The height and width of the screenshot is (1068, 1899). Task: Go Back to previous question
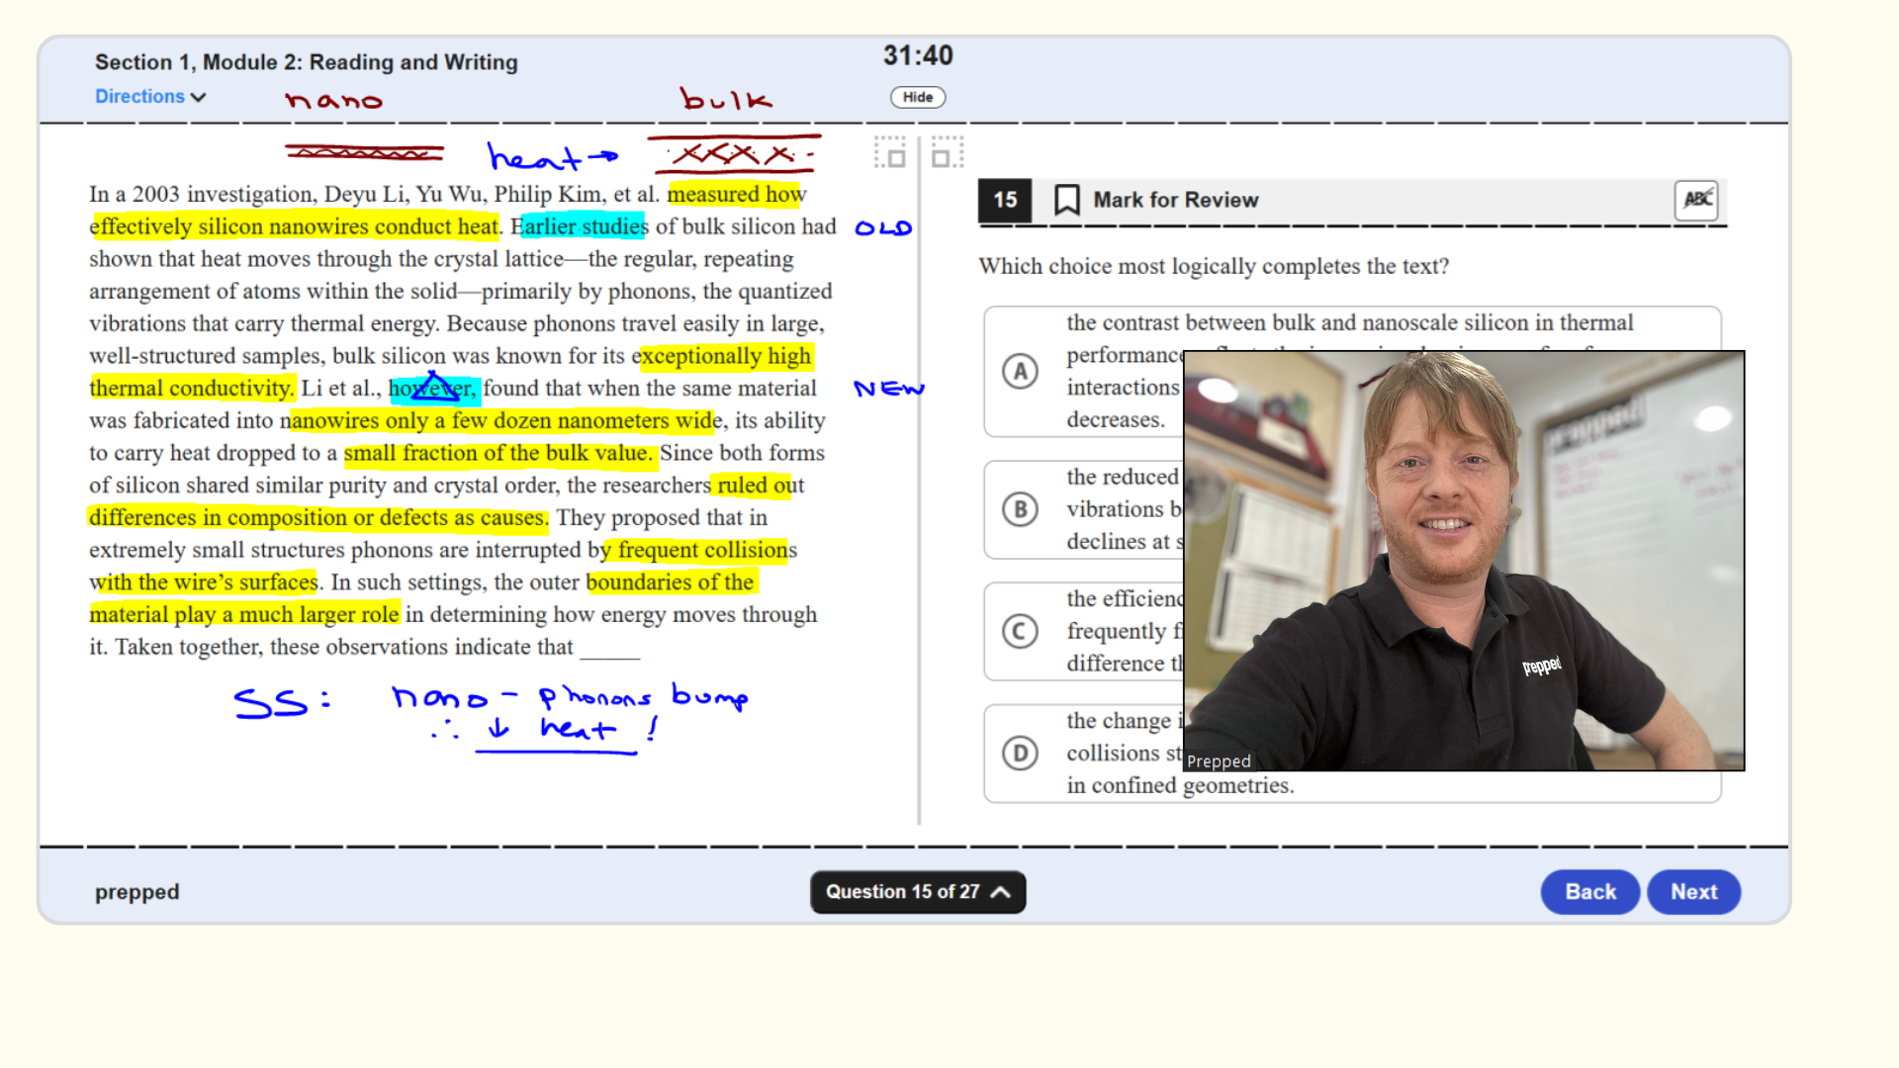pyautogui.click(x=1589, y=892)
